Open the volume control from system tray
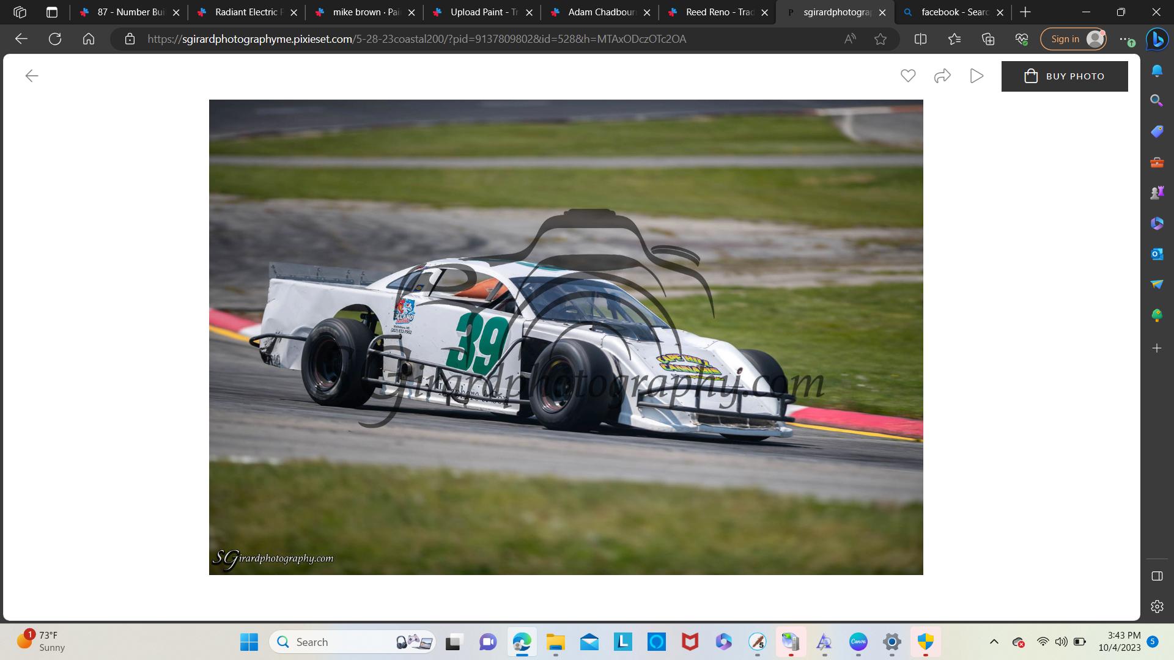Image resolution: width=1174 pixels, height=660 pixels. 1061,642
